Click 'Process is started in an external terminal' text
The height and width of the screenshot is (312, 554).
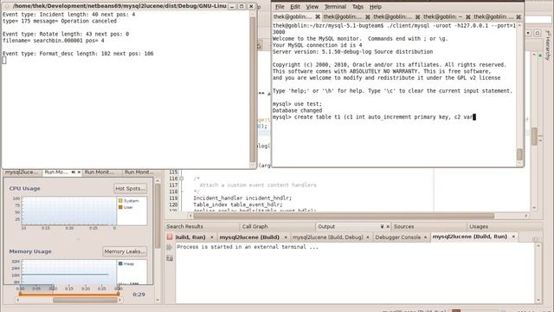click(x=248, y=247)
